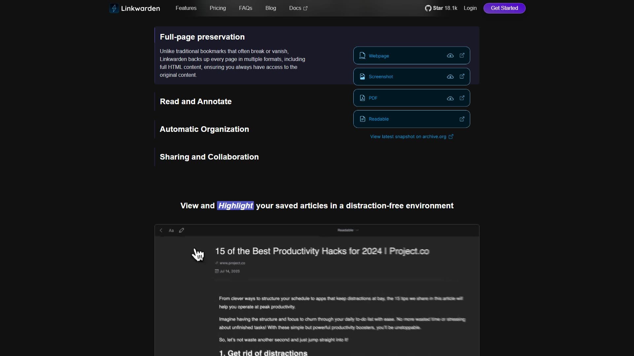Viewport: 634px width, 356px height.
Task: Click the Get Started button
Action: 504,8
